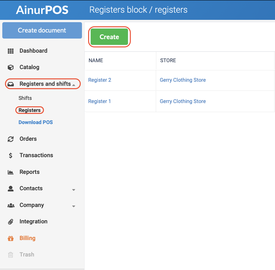Click the Registers block / registers title
Viewport: 275px width, 270px height.
[x=138, y=10]
